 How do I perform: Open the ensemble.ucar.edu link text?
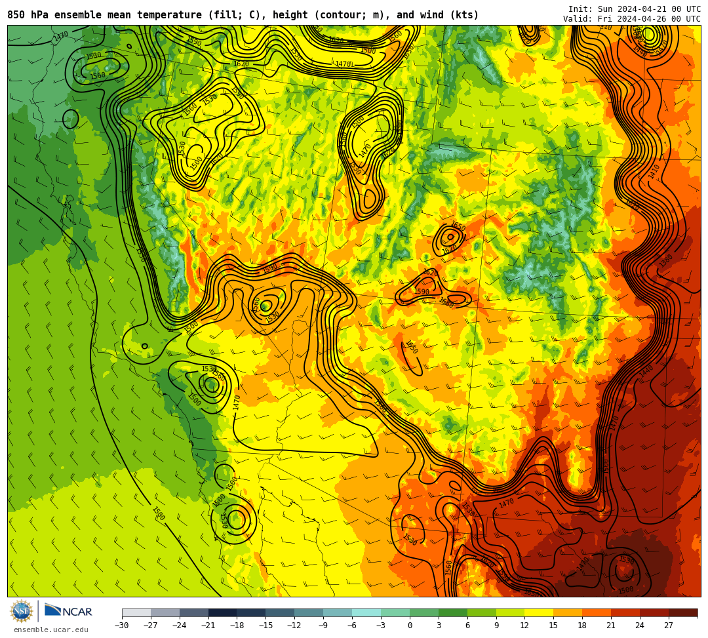(51, 629)
